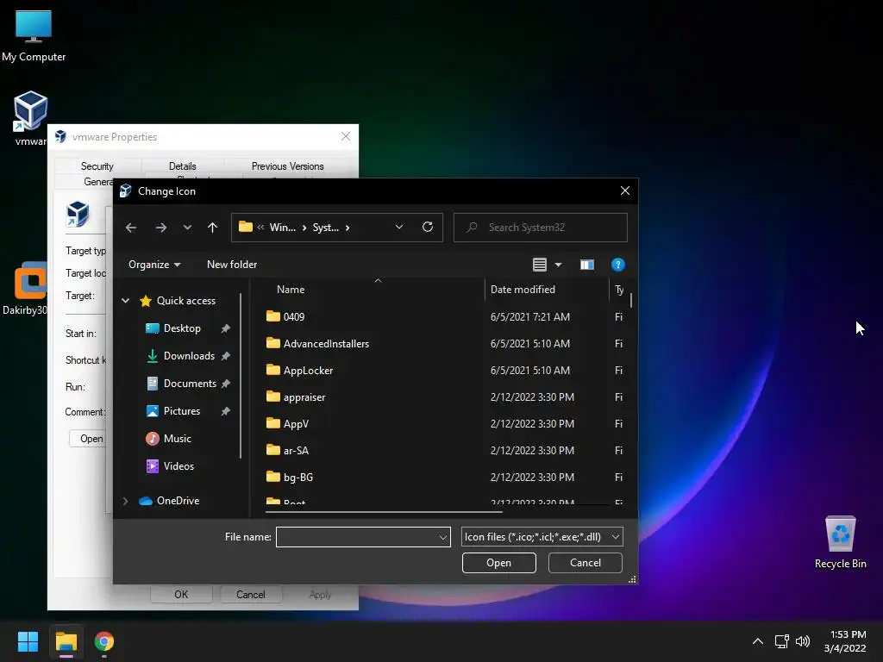Screen dimensions: 883x662
Task: Go back using the left arrow
Action: coord(131,228)
